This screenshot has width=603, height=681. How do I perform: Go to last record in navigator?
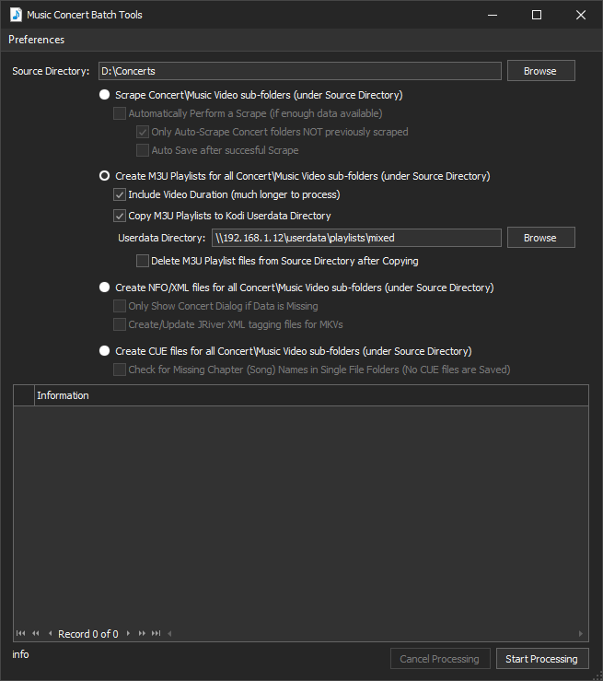click(157, 634)
